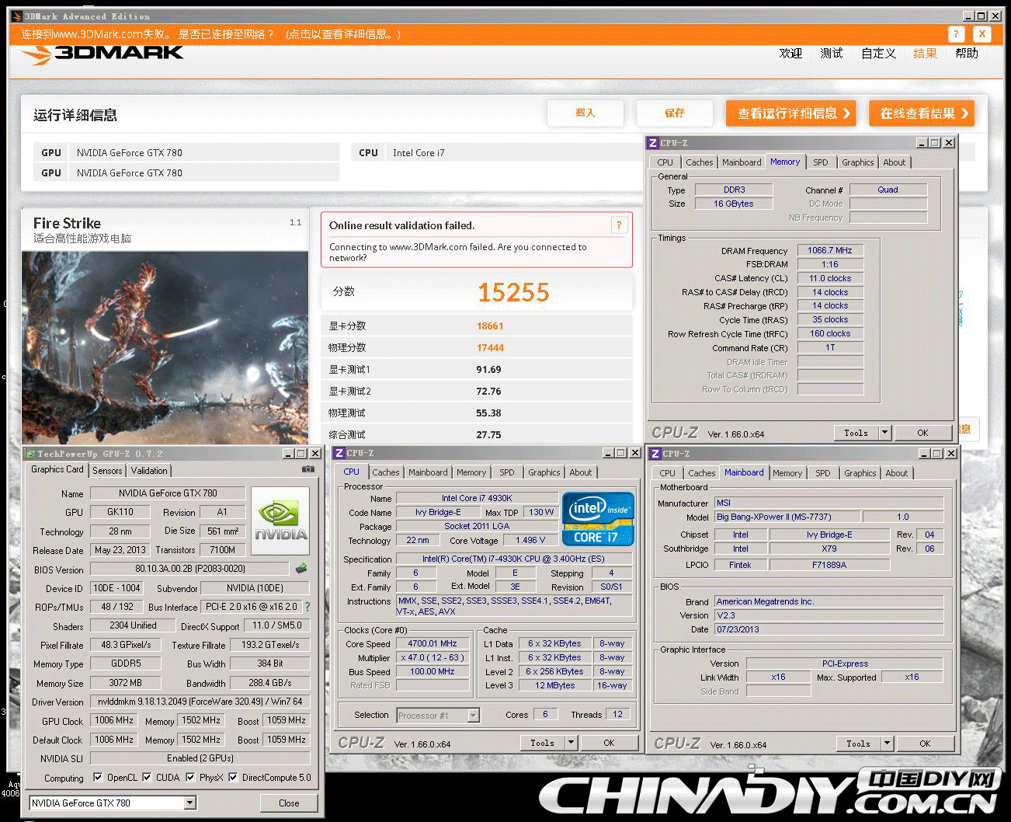The image size is (1011, 822).
Task: Select Graphics Card tab in GPU-Z
Action: pos(57,469)
